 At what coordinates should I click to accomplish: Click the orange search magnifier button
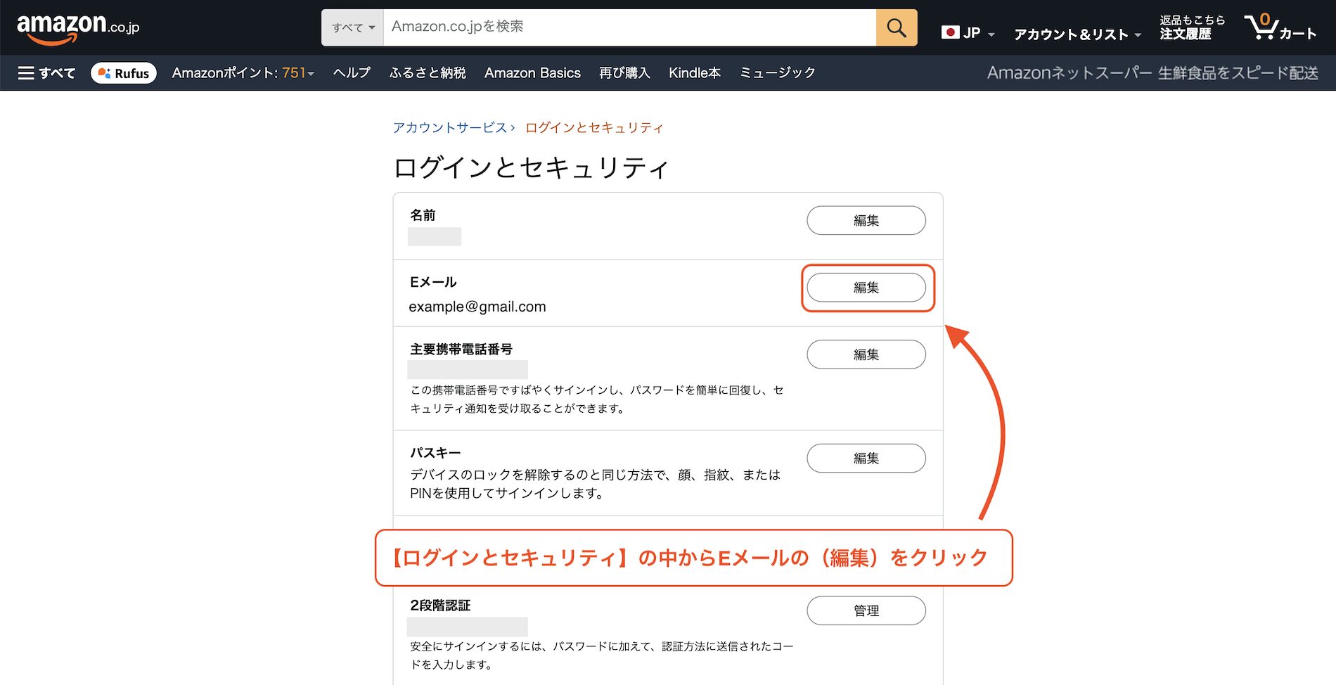click(896, 27)
